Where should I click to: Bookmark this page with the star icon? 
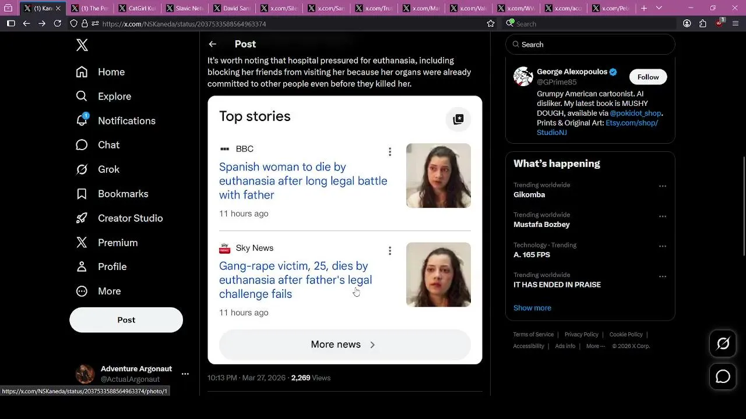(491, 23)
